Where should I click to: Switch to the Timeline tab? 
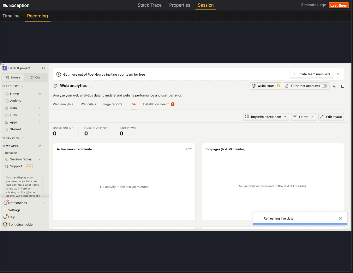point(11,16)
